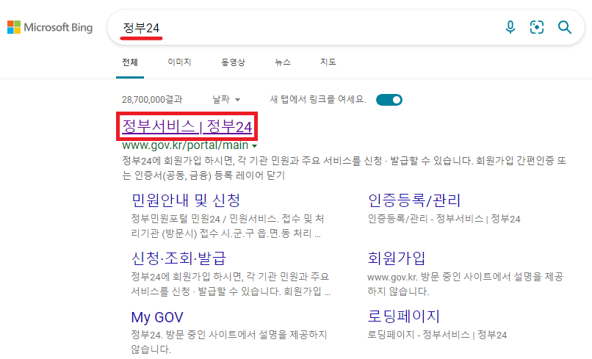592x359 pixels.
Task: Click description text under 인증등록/관리
Action: [444, 219]
